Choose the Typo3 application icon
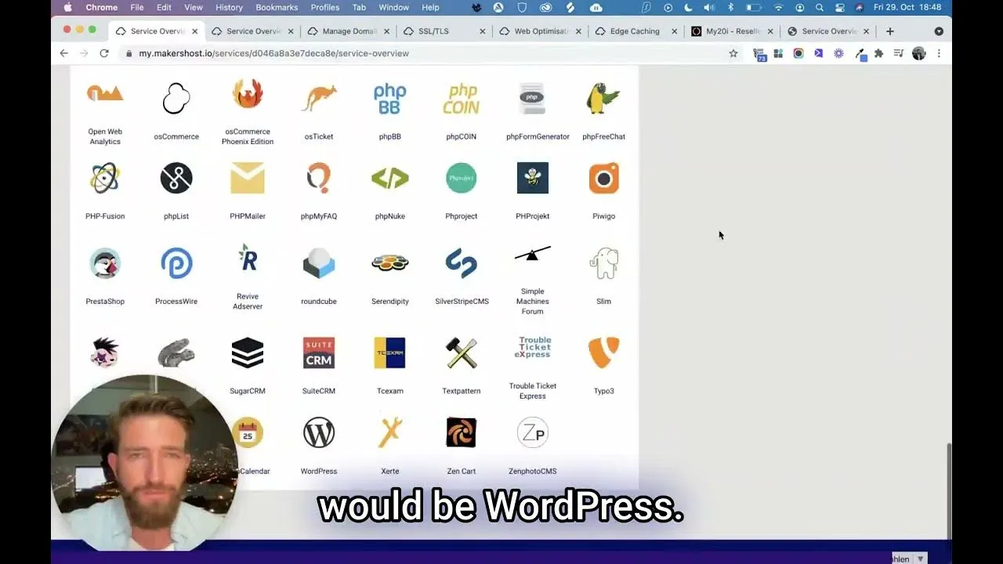The width and height of the screenshot is (1003, 564). click(x=603, y=353)
